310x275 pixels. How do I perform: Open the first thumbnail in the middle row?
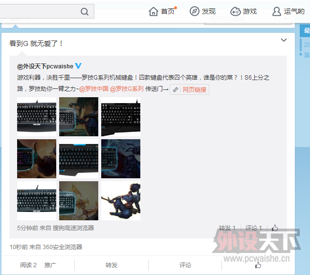point(37,159)
